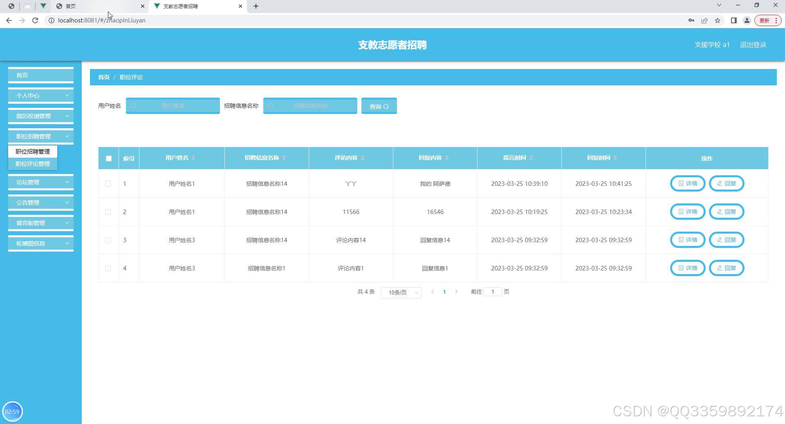Go to next page arrow in pagination
The image size is (785, 424).
pos(456,292)
